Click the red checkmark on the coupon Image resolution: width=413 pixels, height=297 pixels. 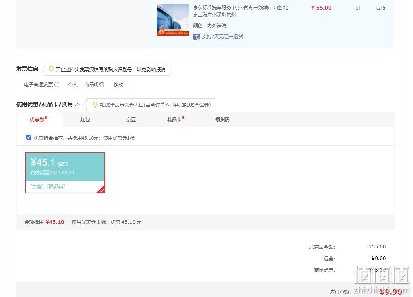[x=102, y=190]
